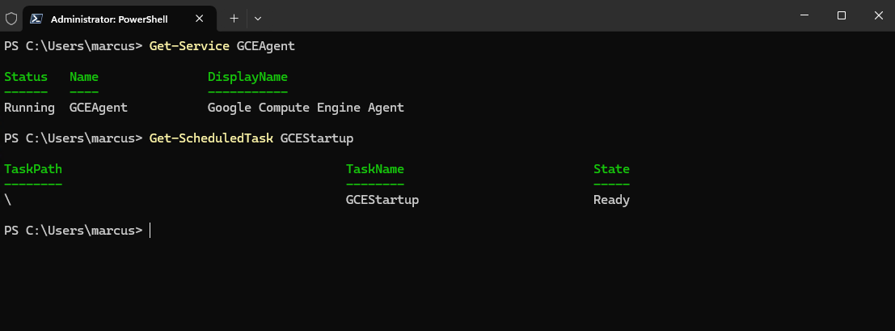Click the Running status value
This screenshot has width=895, height=331.
(29, 108)
